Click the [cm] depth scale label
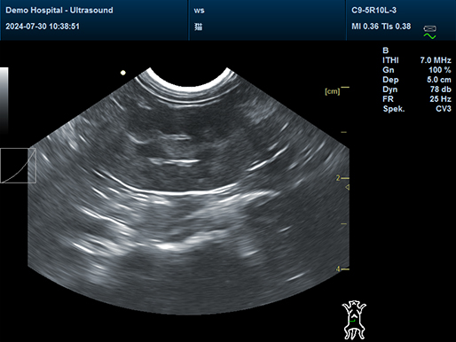456x342 pixels. (x=332, y=91)
